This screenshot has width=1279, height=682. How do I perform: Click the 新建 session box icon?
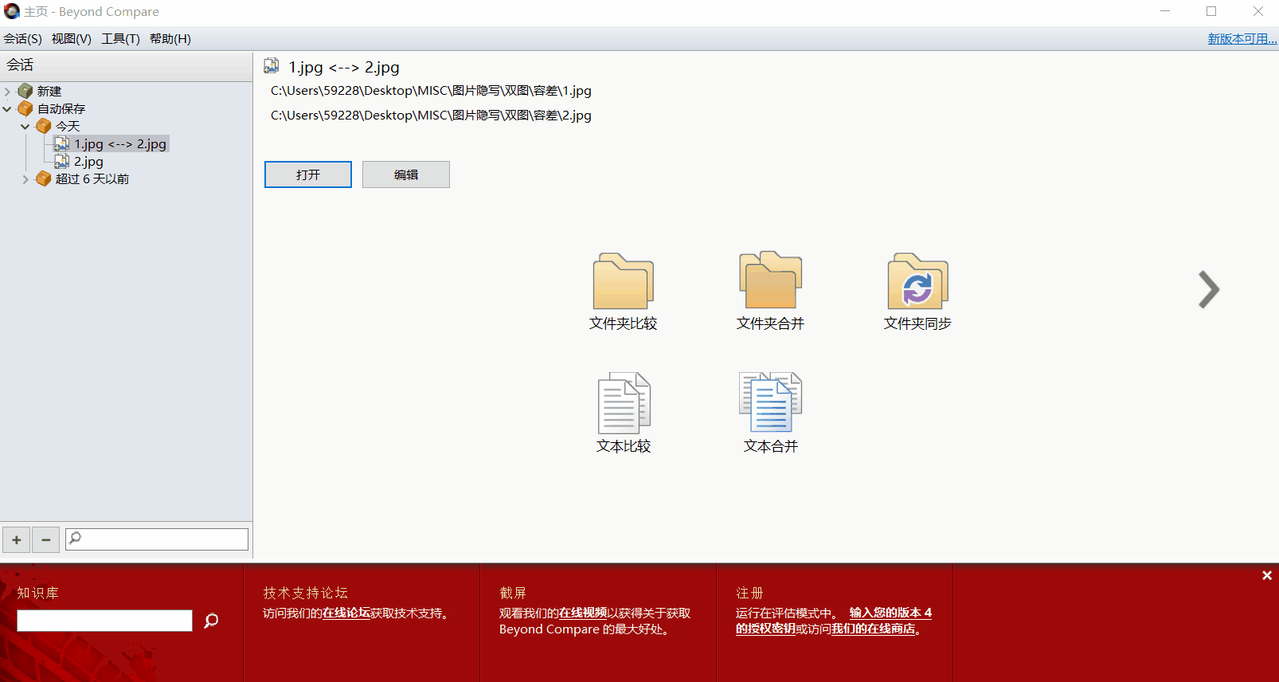(x=25, y=91)
